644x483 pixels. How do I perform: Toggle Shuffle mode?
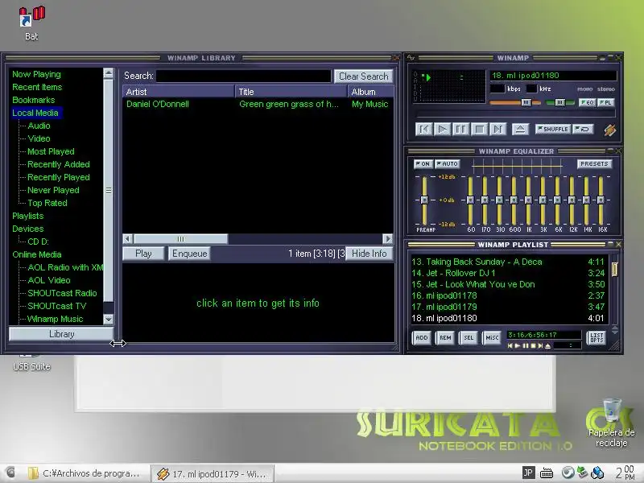[x=552, y=129]
